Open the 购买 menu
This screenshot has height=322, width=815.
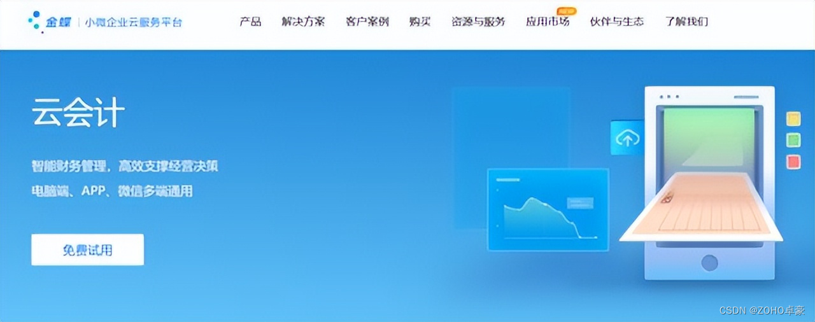click(420, 22)
